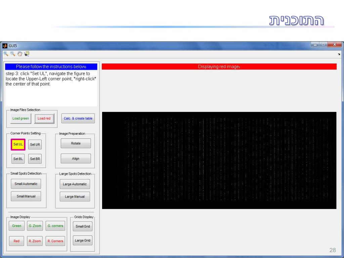This screenshot has width=344, height=258.
Task: Close the GUI5 window
Action: pos(335,45)
